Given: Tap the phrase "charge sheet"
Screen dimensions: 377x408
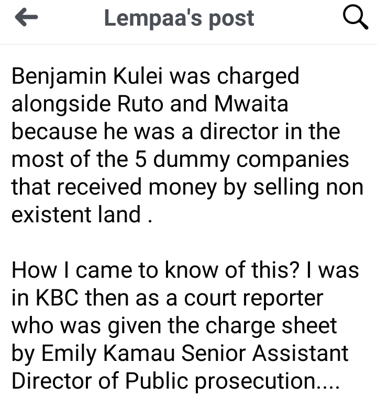Looking at the screenshot, I should point(271,326).
